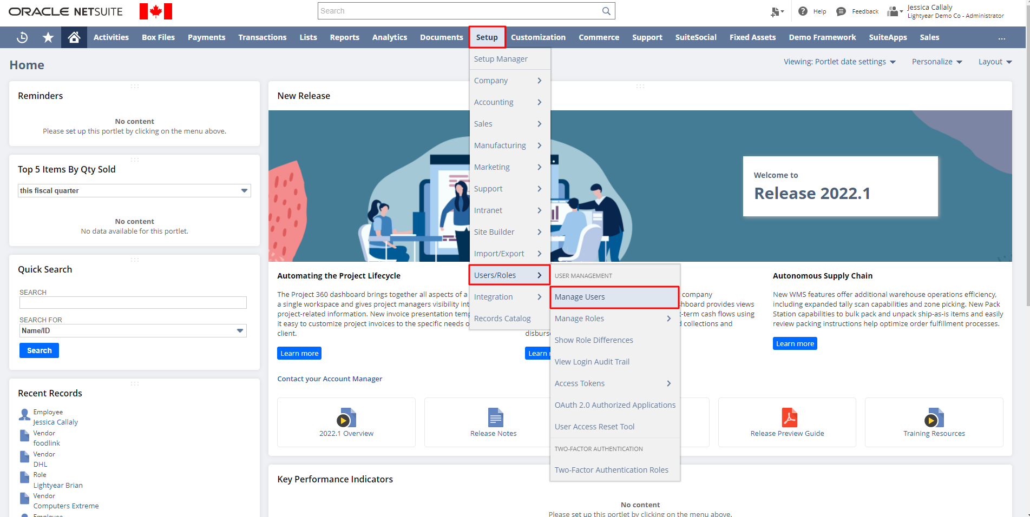This screenshot has width=1030, height=517.
Task: Open the Viewing Portlet date settings dropdown
Action: [839, 62]
